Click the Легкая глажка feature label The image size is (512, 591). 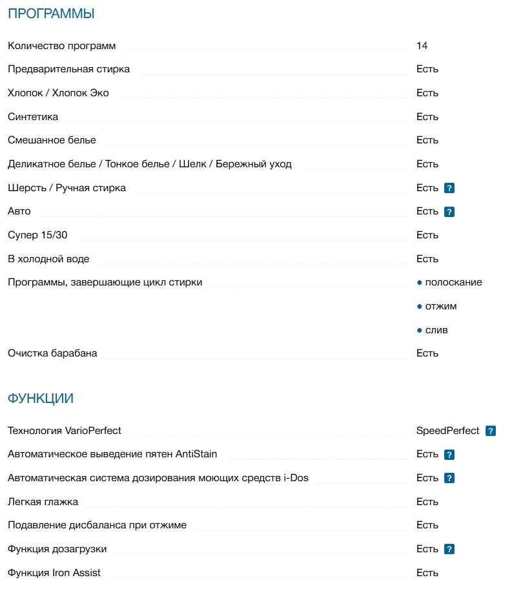tap(43, 502)
